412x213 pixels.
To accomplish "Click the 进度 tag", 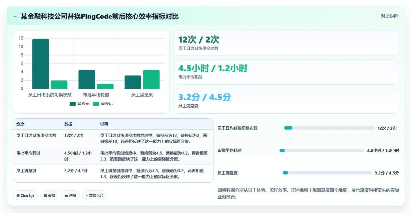I will tap(71, 195).
